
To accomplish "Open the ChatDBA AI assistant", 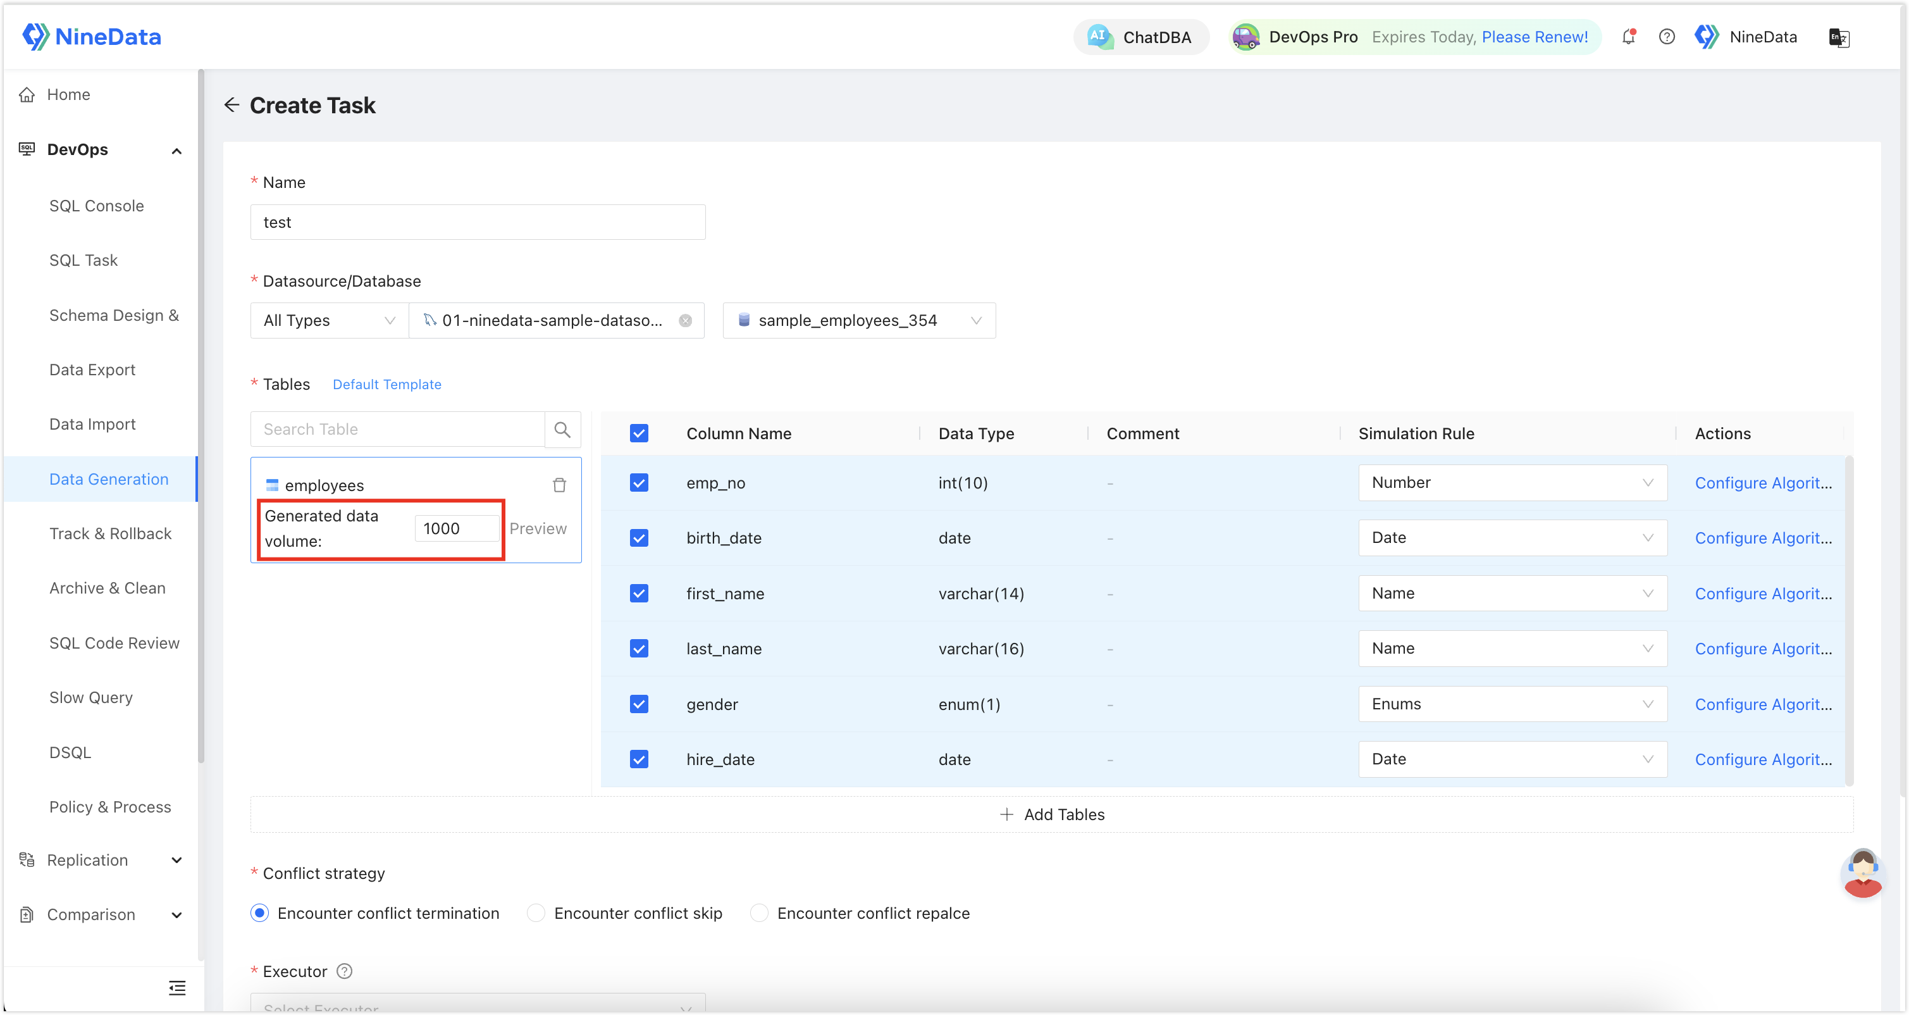I will [1140, 37].
